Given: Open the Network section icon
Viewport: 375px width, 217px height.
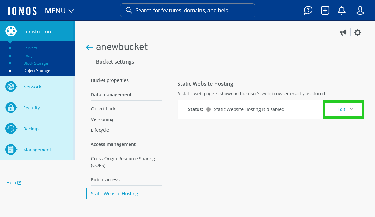Looking at the screenshot, I should click(11, 87).
